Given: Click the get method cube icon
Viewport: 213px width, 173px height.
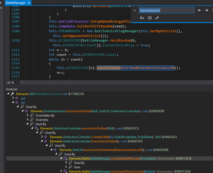Looking at the screenshot, I should click(x=17, y=98).
